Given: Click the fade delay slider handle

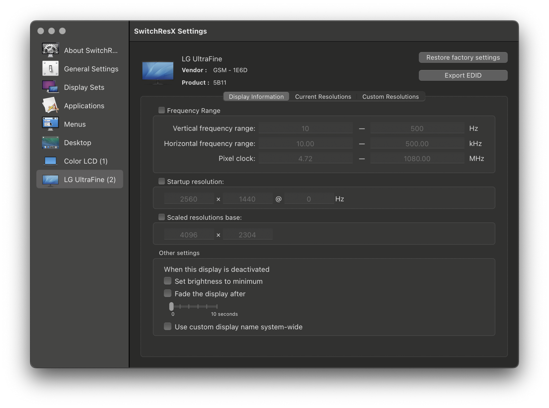Looking at the screenshot, I should pyautogui.click(x=171, y=306).
